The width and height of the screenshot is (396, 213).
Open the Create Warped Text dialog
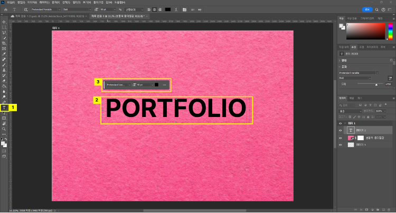point(176,9)
